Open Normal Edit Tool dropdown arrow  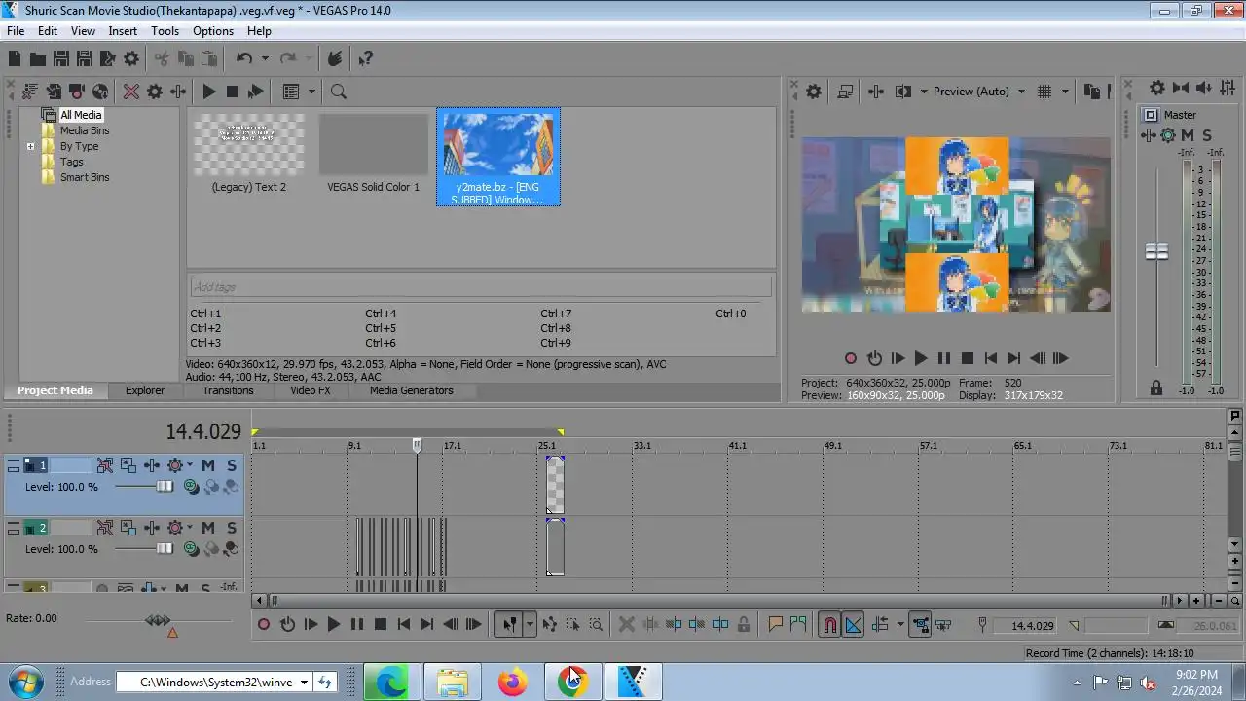coord(530,625)
